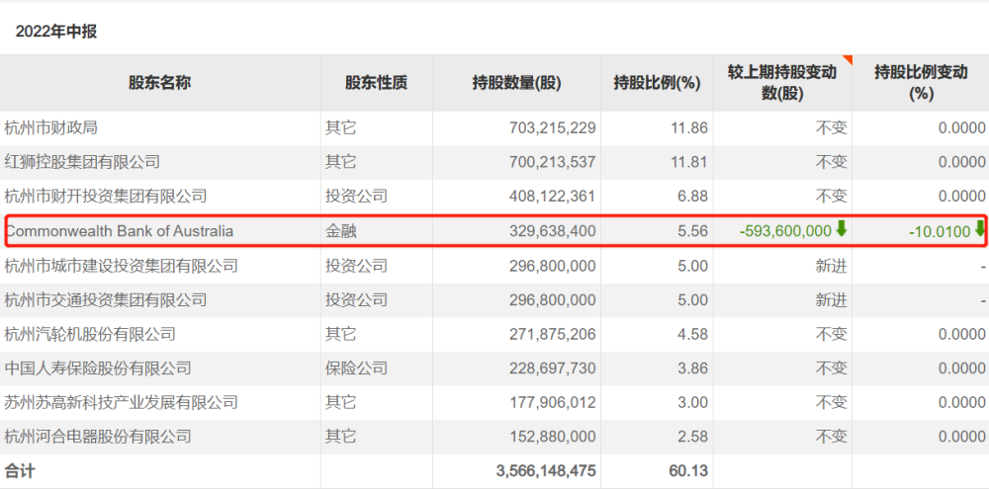Select 杭州河合电器股份有限公司 shareholder
Viewport: 989px width, 489px height.
click(98, 437)
